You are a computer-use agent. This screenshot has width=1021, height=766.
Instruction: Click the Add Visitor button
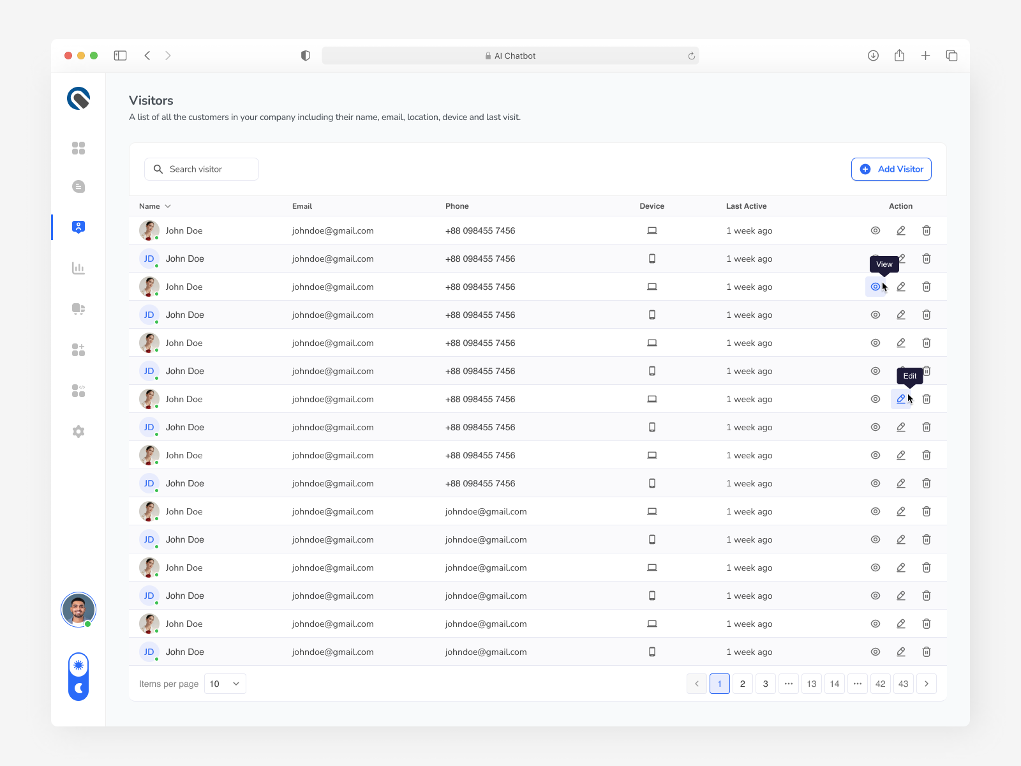891,169
